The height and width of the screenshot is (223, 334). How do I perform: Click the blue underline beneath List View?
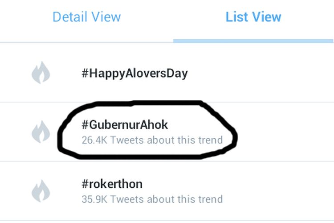[253, 41]
